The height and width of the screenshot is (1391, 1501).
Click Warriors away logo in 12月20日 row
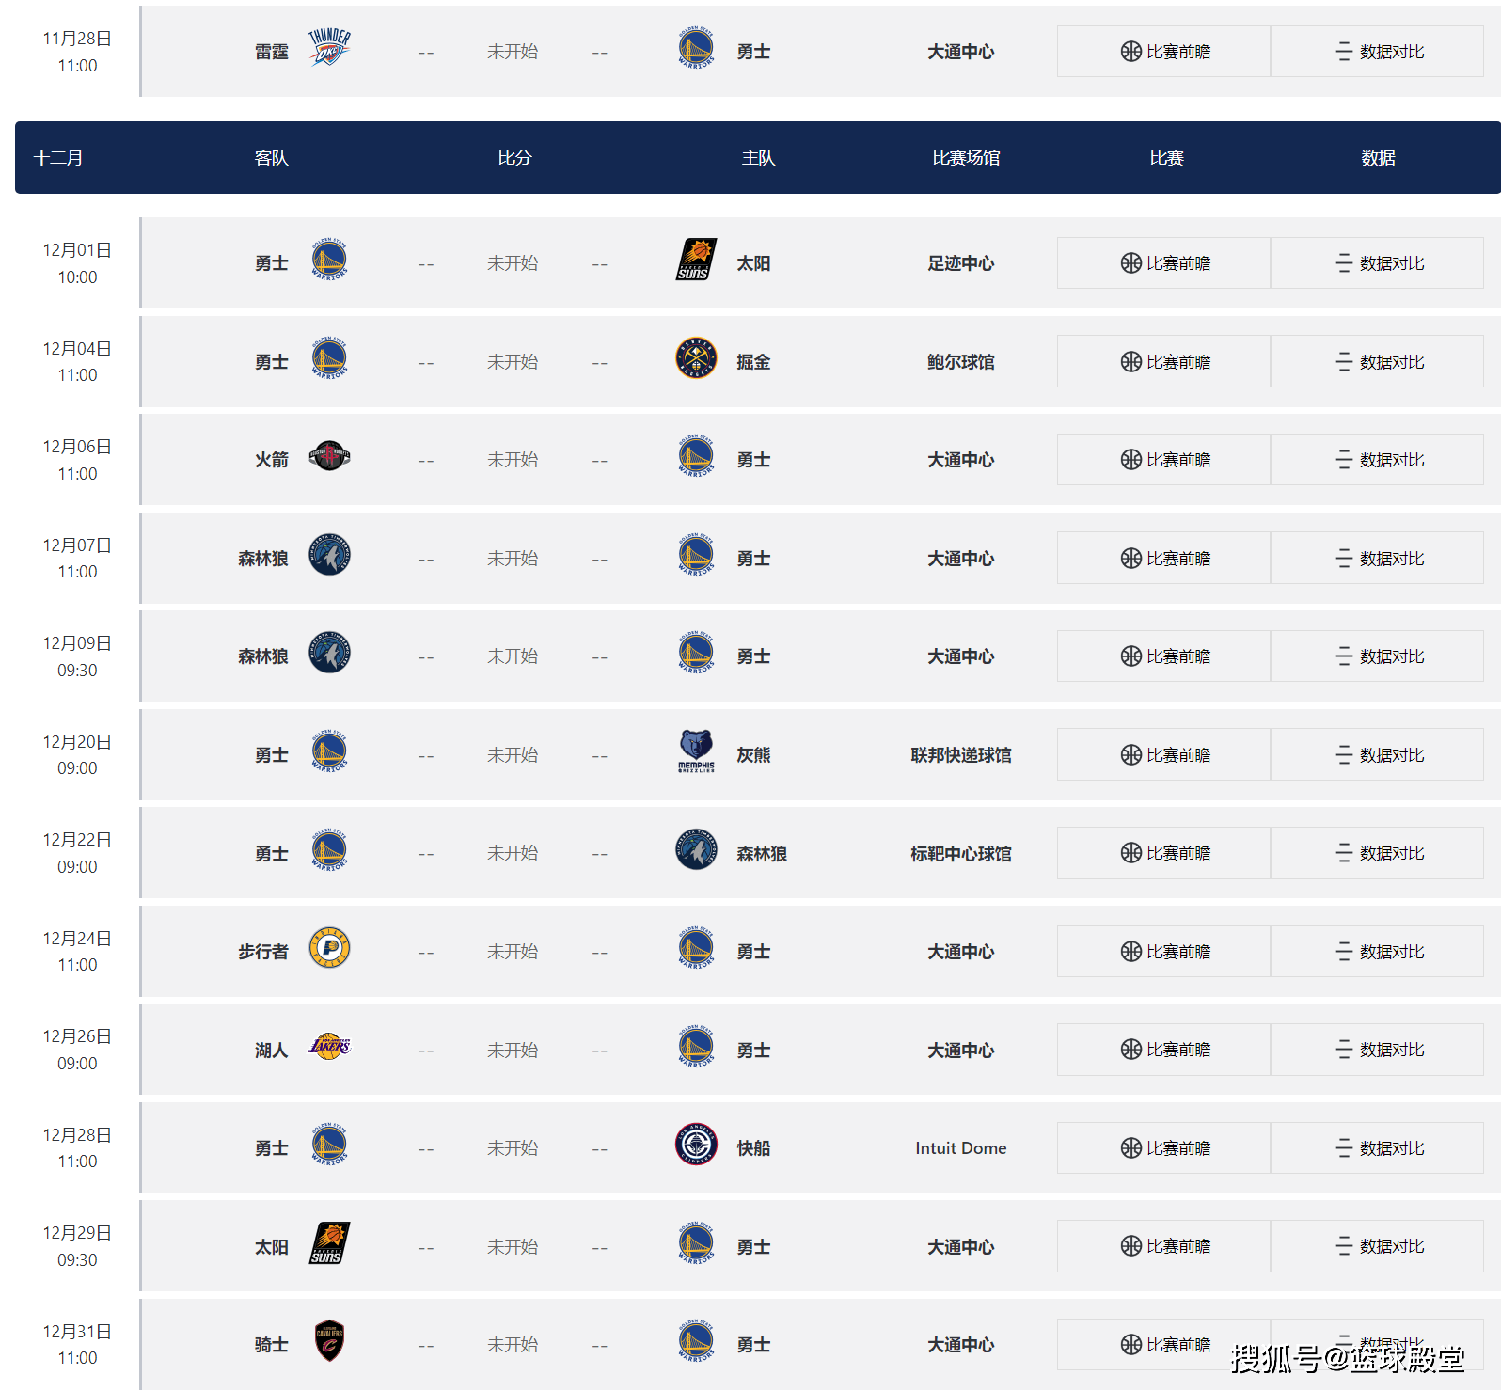point(329,751)
